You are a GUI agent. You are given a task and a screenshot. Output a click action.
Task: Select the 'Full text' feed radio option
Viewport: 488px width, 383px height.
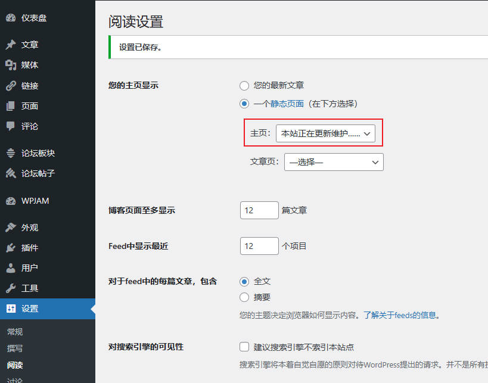[x=244, y=281]
